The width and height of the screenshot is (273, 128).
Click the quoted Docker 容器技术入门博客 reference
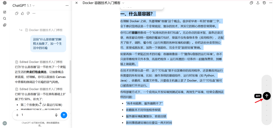coord(44,30)
